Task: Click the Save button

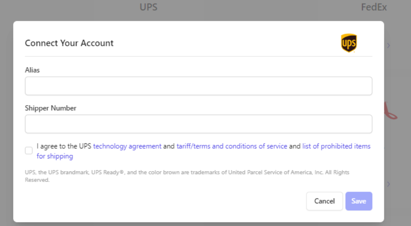Action: [359, 201]
